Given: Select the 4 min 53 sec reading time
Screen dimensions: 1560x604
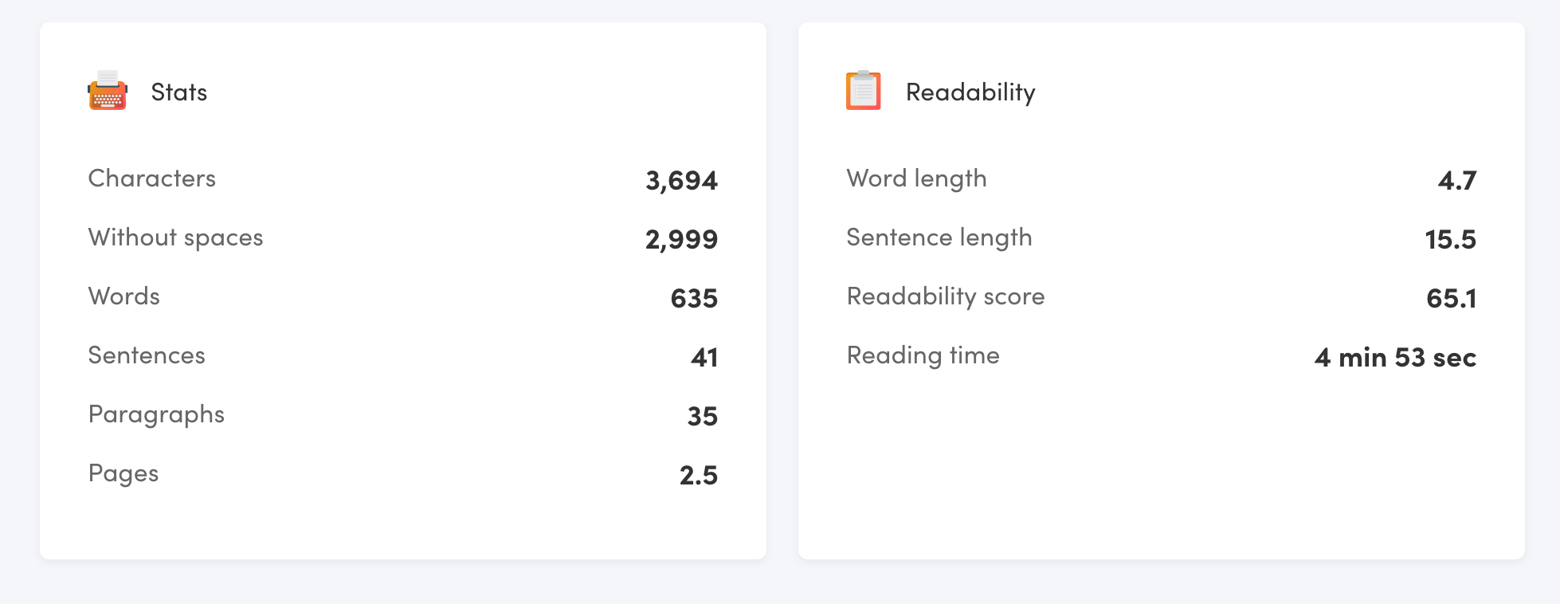Looking at the screenshot, I should pos(1396,358).
